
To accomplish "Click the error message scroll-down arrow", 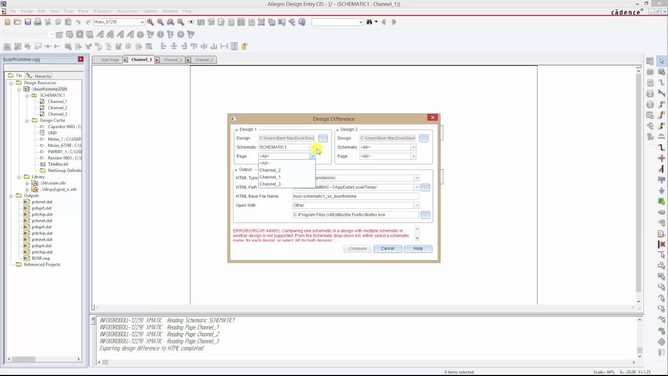I will [x=417, y=239].
